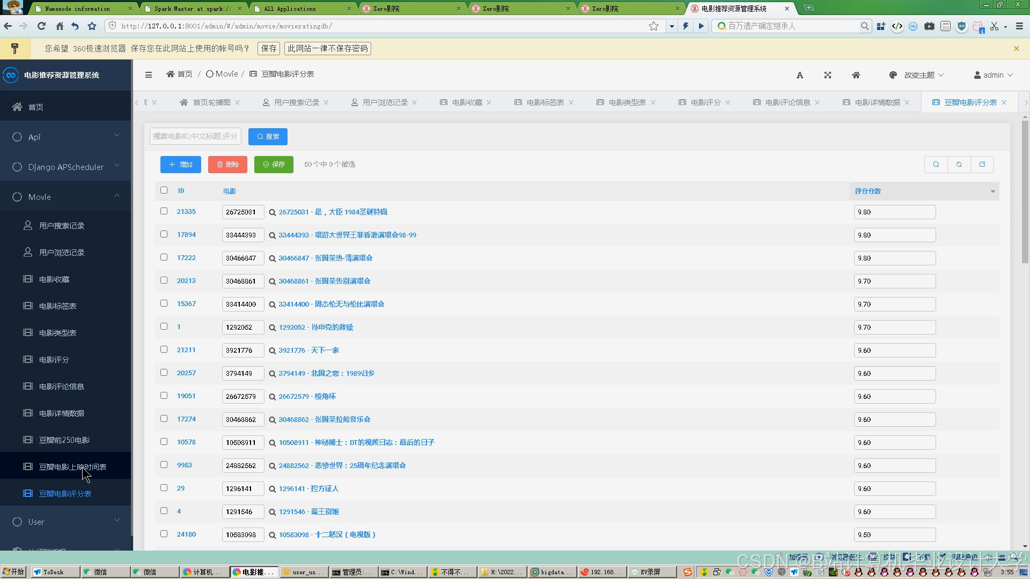Check the select-all header checkbox
The width and height of the screenshot is (1030, 579).
point(164,190)
